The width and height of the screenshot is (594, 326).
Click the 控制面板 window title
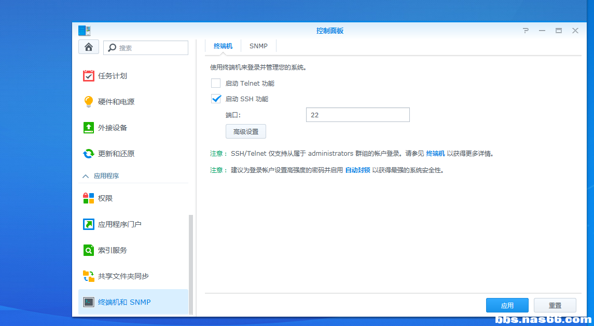pos(330,31)
